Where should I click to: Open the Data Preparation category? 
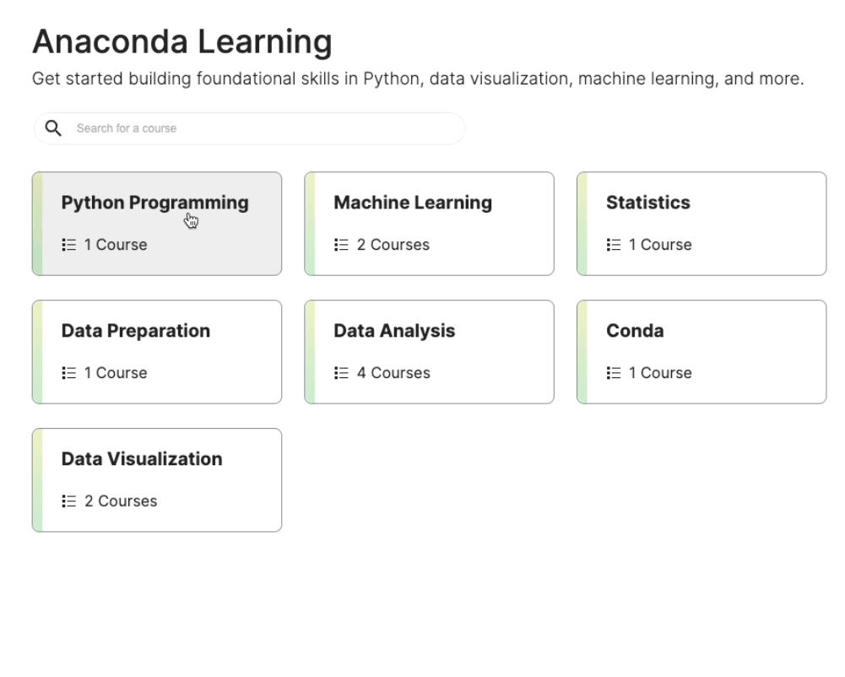click(136, 331)
